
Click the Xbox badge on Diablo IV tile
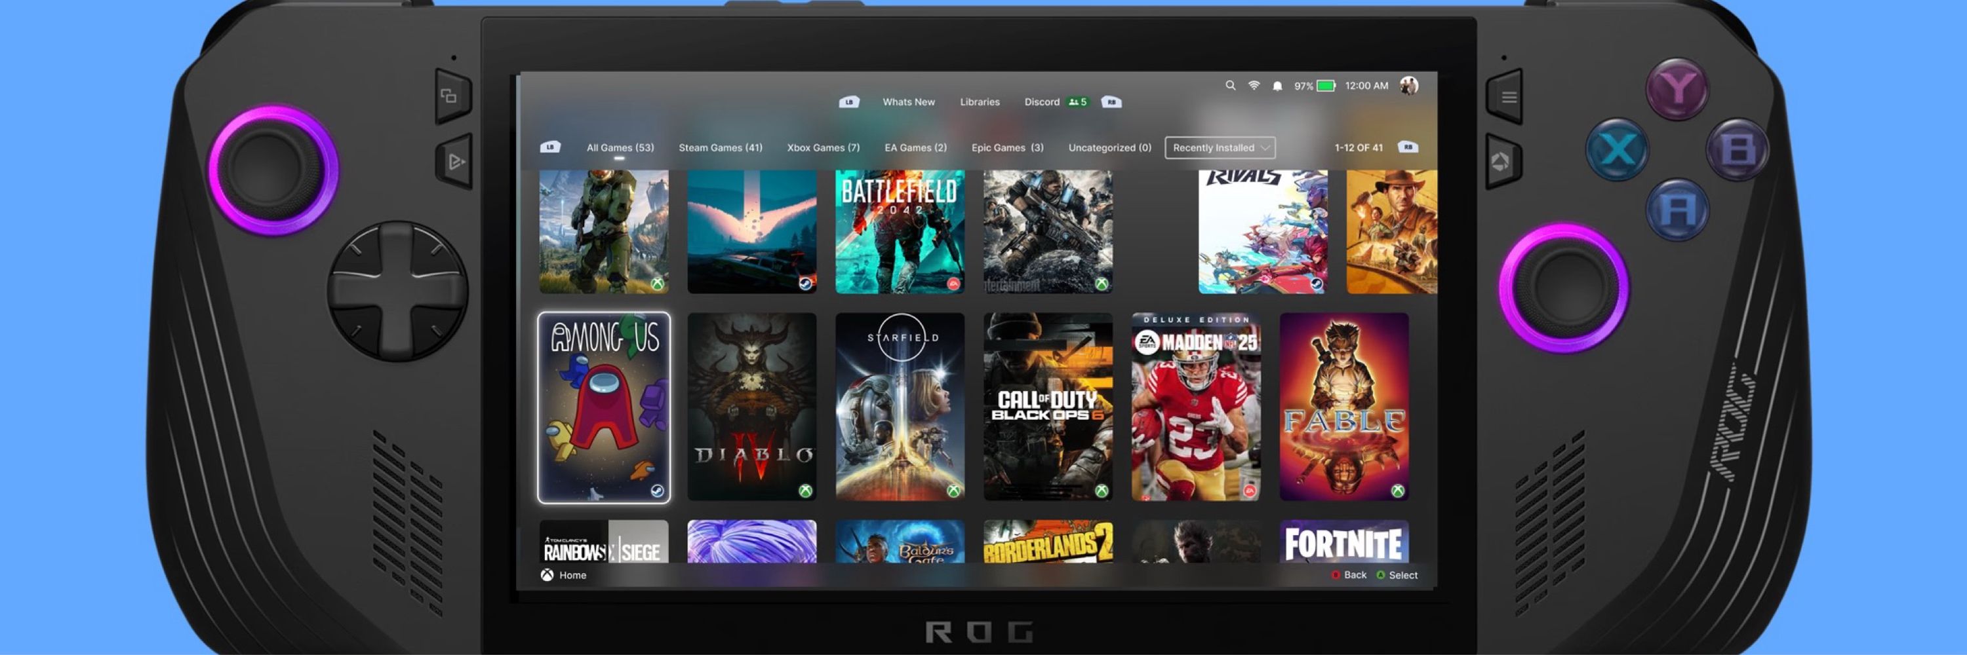click(x=805, y=491)
